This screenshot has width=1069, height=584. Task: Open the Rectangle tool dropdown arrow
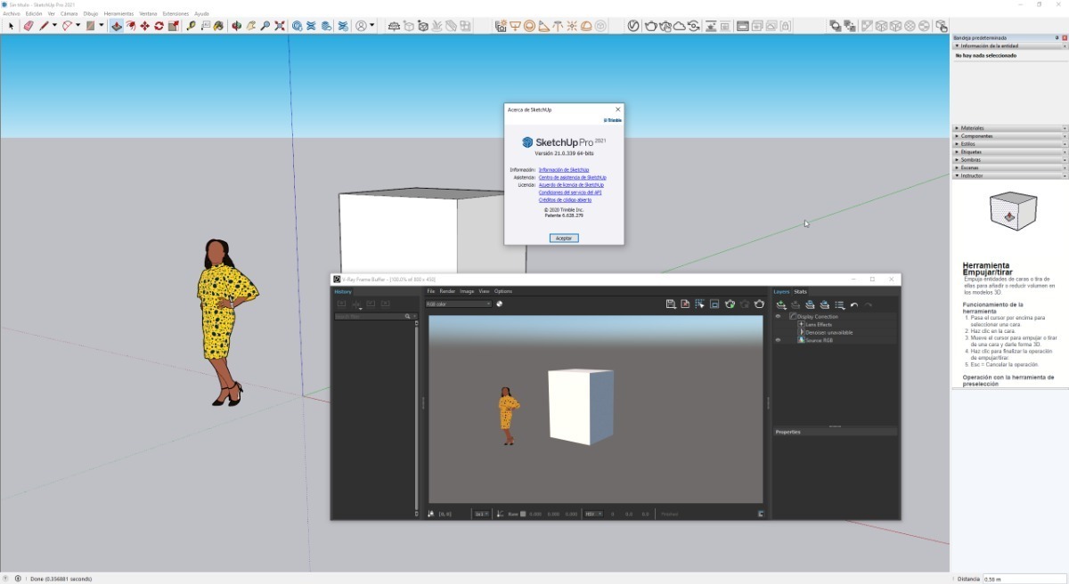(x=102, y=26)
